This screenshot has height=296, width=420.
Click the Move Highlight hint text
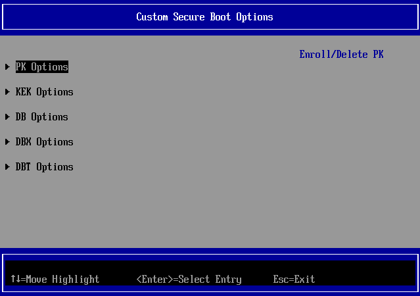click(x=62, y=280)
